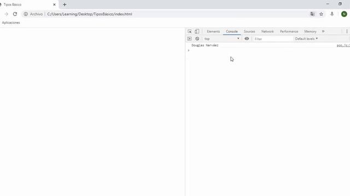Show more DevTools tabs chevron
Image resolution: width=350 pixels, height=196 pixels.
[x=323, y=32]
